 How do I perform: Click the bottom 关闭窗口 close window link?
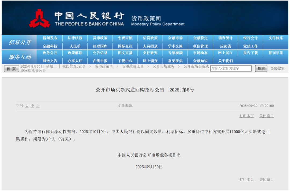(x=266, y=180)
